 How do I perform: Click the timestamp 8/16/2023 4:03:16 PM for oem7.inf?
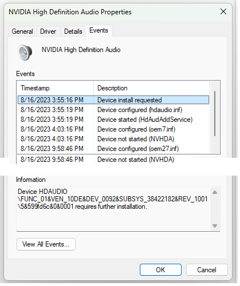click(53, 130)
